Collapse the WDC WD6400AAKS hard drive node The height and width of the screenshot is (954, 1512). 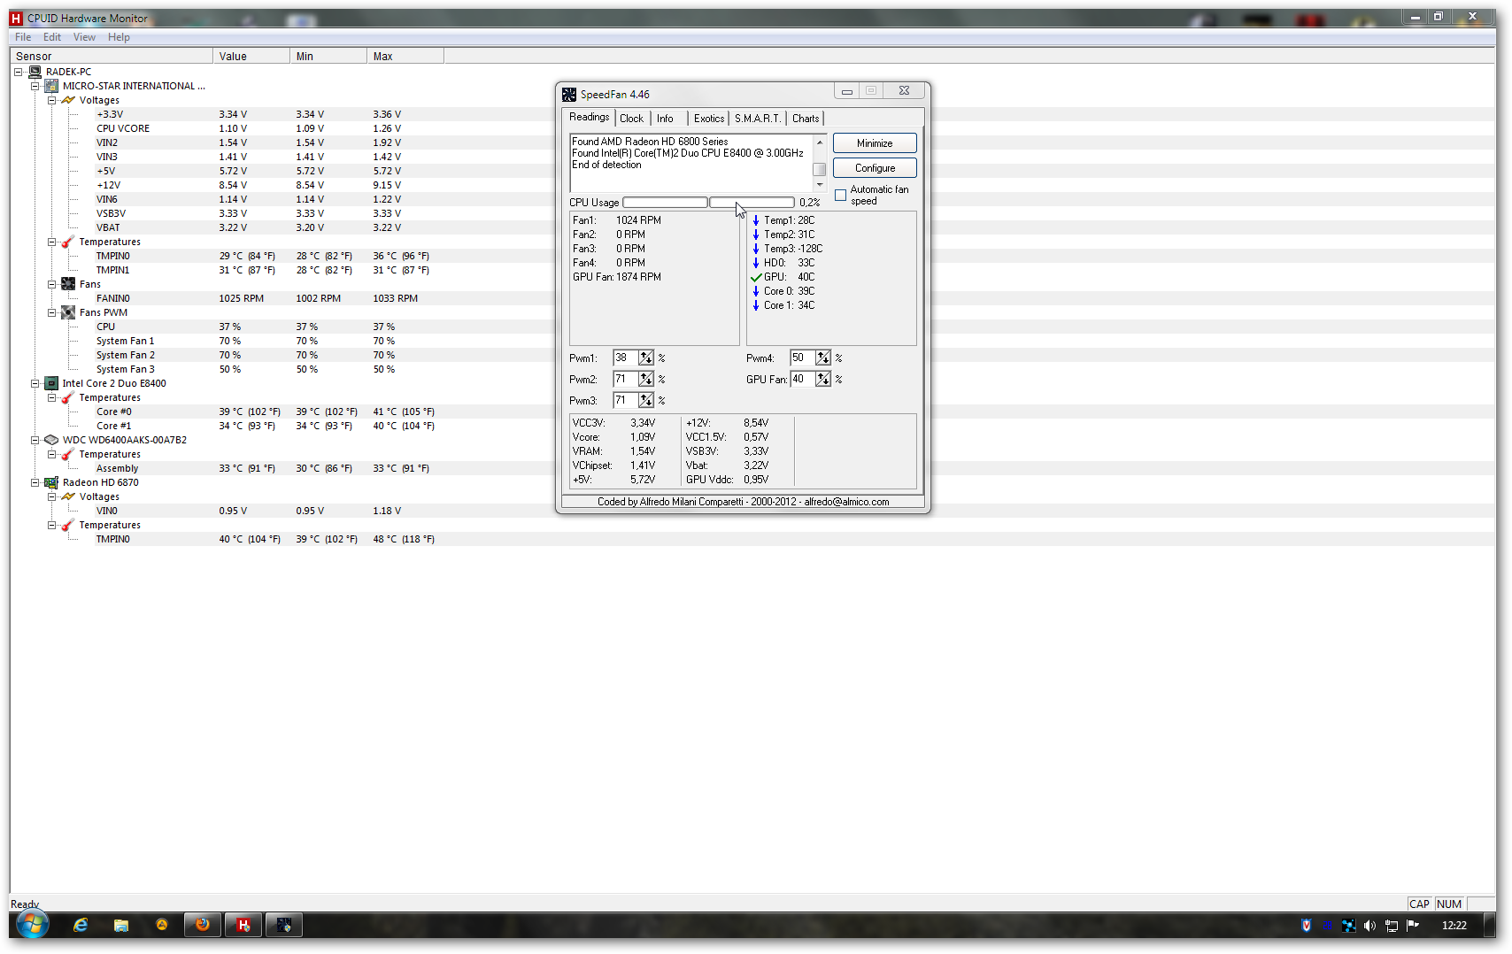35,440
